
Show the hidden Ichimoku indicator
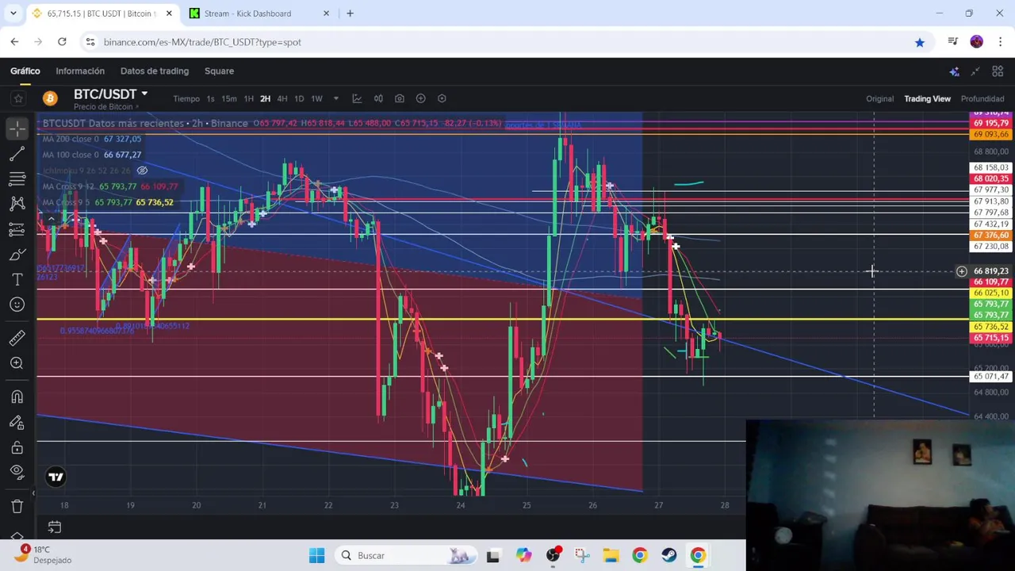click(x=142, y=171)
